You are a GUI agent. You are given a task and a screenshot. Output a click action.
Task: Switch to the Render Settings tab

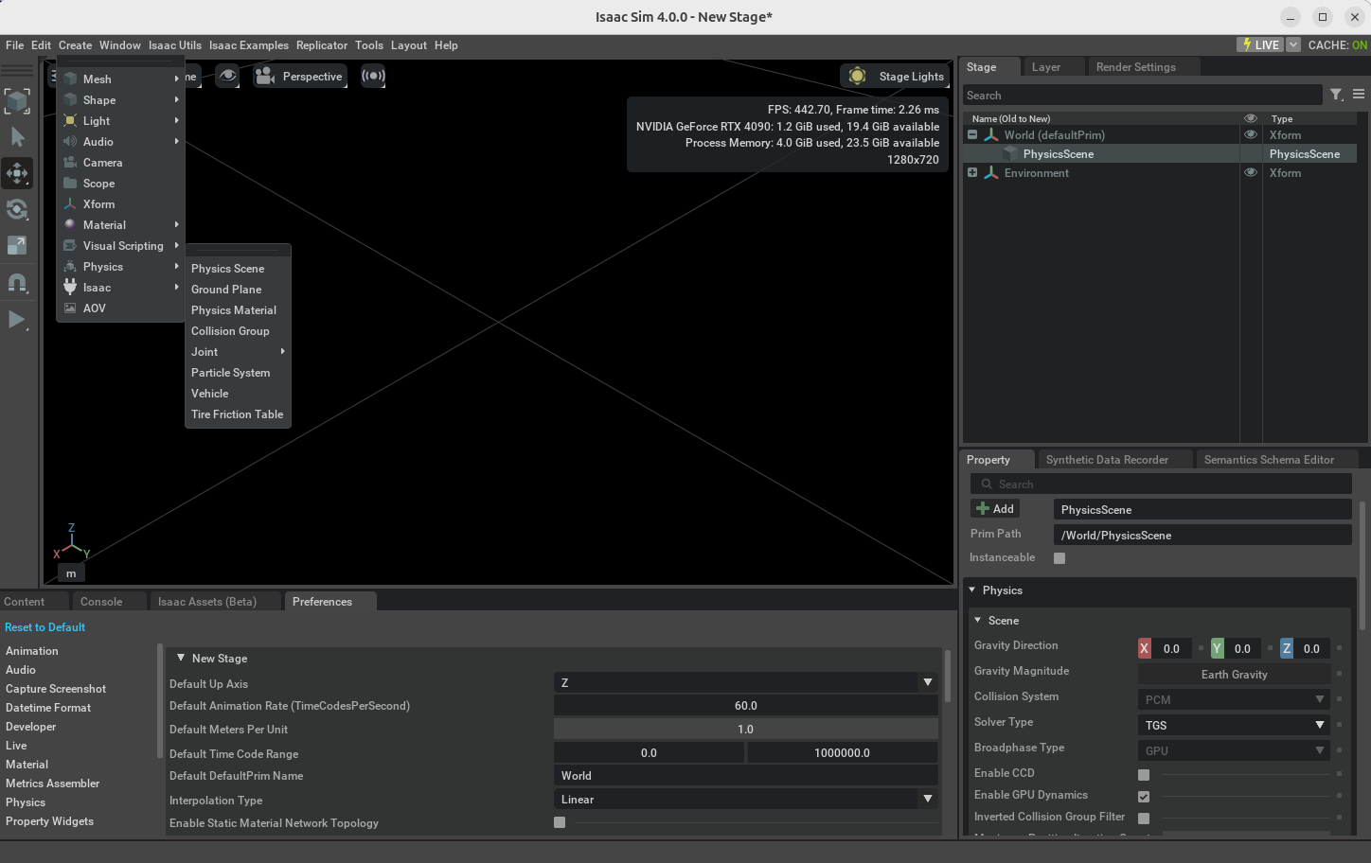pos(1136,67)
